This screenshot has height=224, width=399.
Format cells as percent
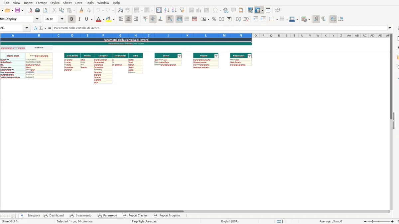(x=214, y=19)
